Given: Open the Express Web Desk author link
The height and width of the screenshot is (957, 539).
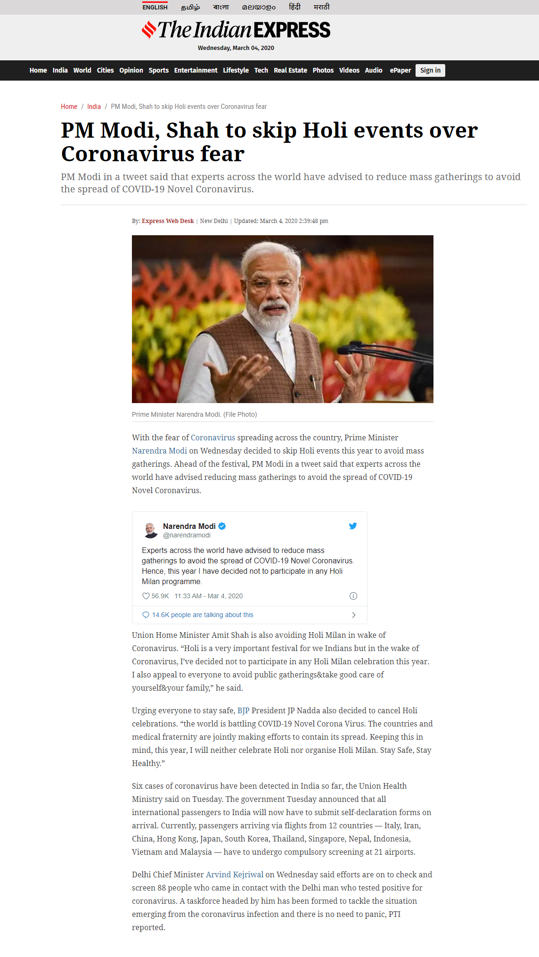Looking at the screenshot, I should pyautogui.click(x=168, y=221).
